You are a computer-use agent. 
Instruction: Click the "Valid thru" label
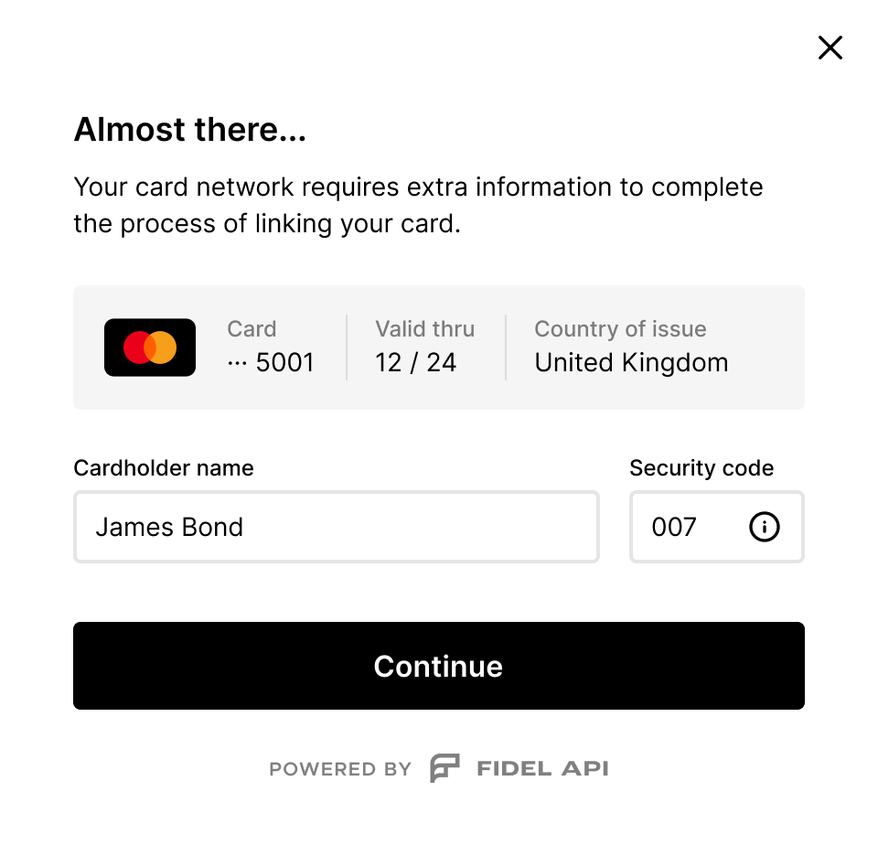click(x=424, y=329)
